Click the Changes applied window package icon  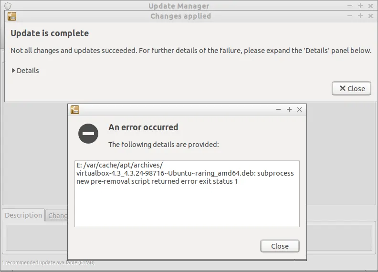(x=12, y=16)
